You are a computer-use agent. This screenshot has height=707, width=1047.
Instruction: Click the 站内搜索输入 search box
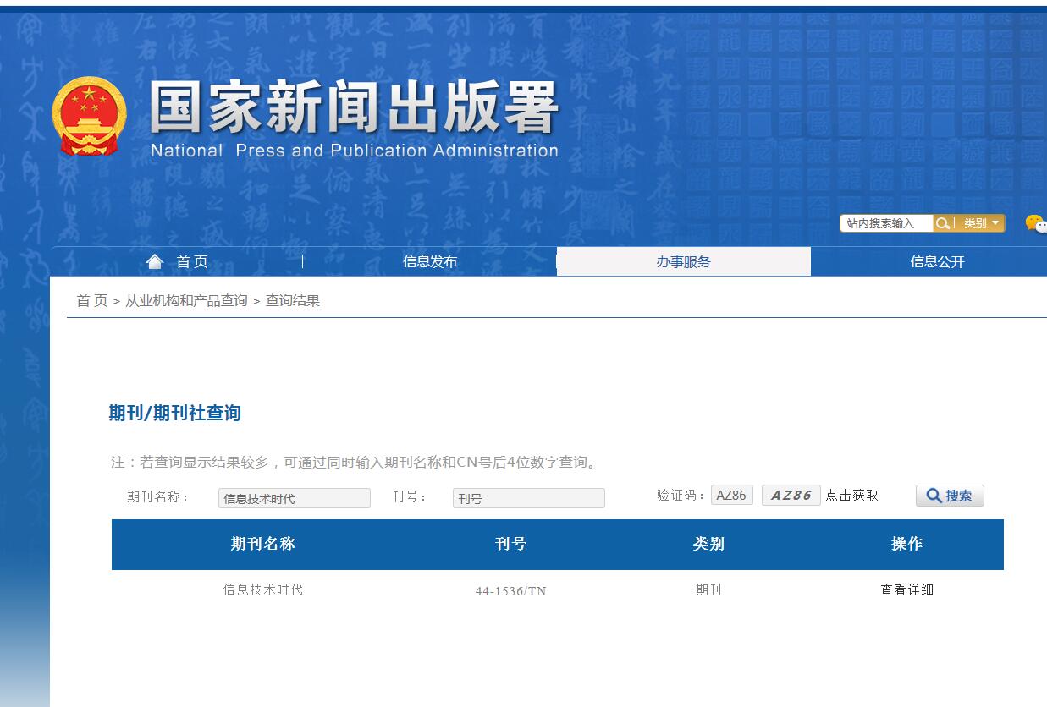[884, 223]
